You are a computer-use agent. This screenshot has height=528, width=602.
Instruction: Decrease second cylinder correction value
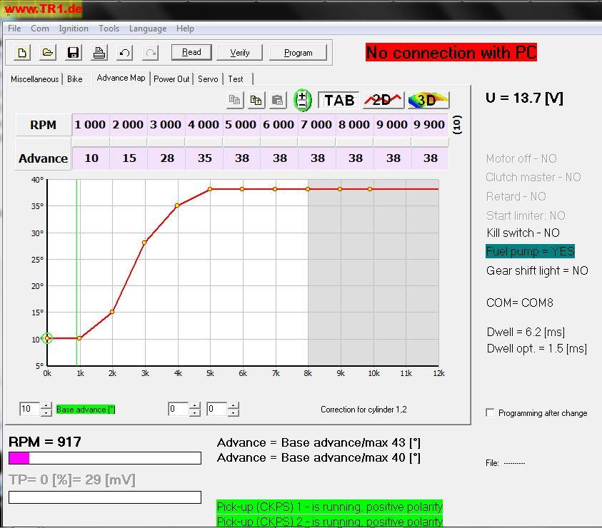pyautogui.click(x=233, y=413)
